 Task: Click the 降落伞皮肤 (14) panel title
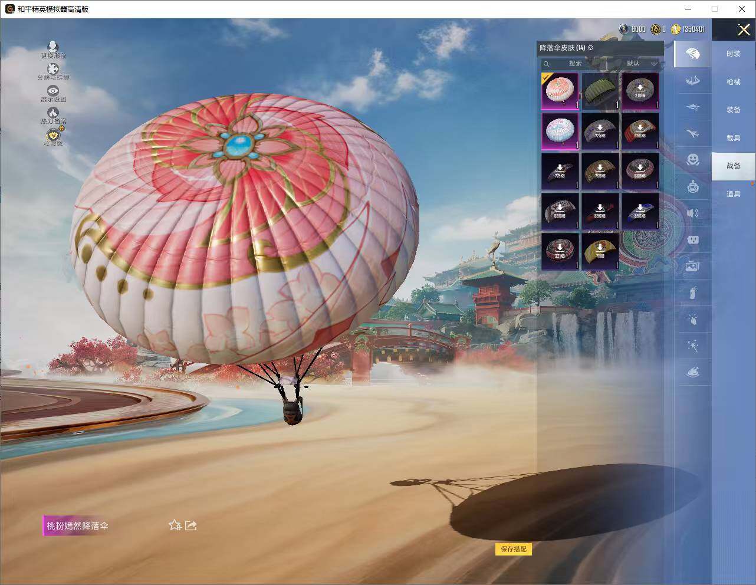[x=562, y=48]
